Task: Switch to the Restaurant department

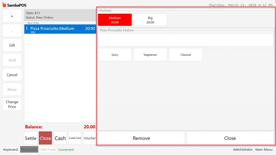Action: pyautogui.click(x=29, y=149)
